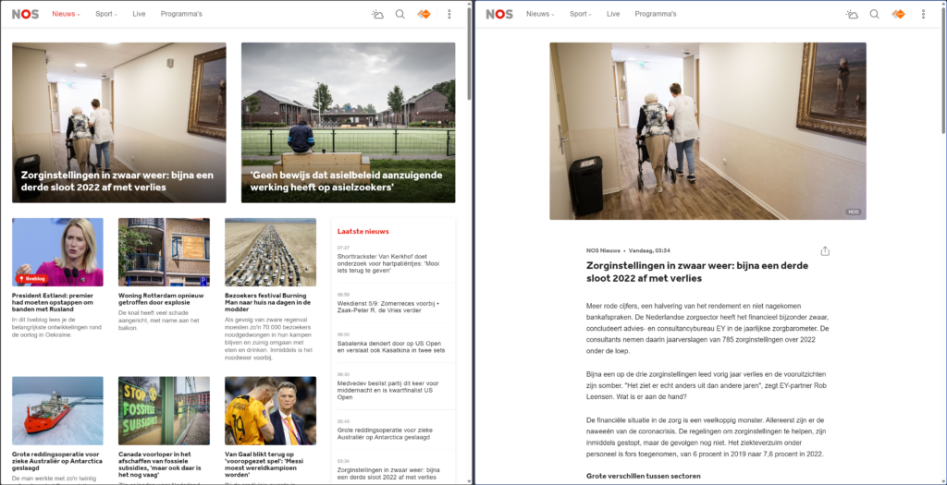
Task: Click the orange NPO icon in right window
Action: click(898, 14)
